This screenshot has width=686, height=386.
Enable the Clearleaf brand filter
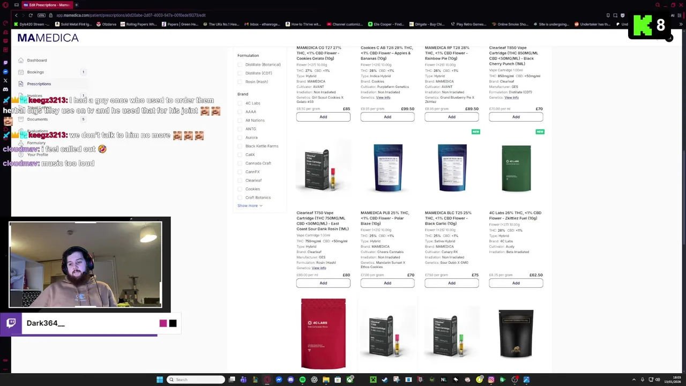[x=240, y=180]
